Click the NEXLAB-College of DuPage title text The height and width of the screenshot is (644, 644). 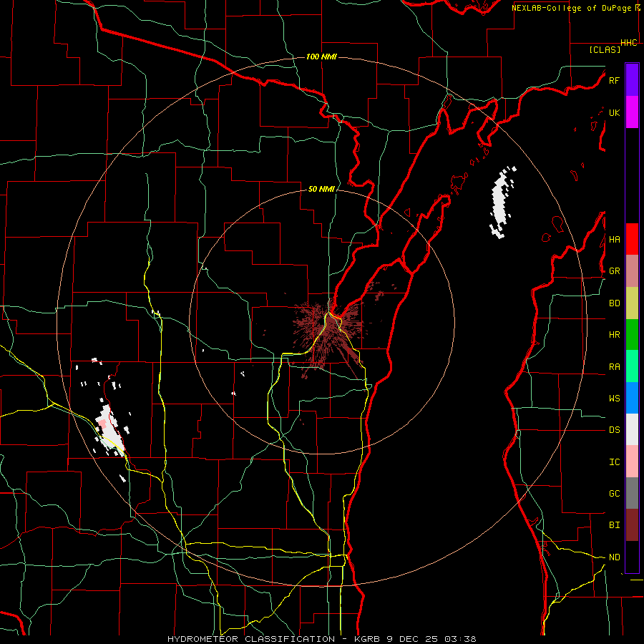coord(572,8)
